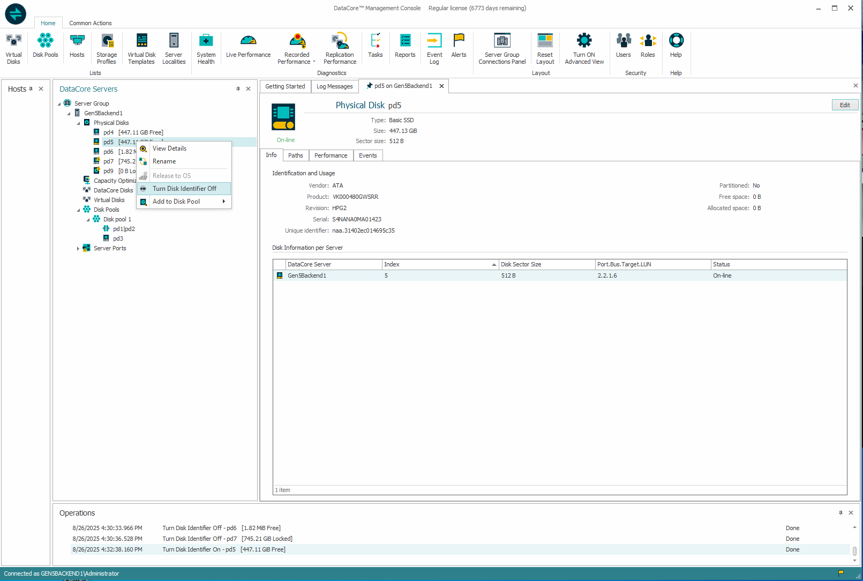Click the Storage Profiles ribbon icon
The height and width of the screenshot is (581, 863).
click(x=107, y=48)
